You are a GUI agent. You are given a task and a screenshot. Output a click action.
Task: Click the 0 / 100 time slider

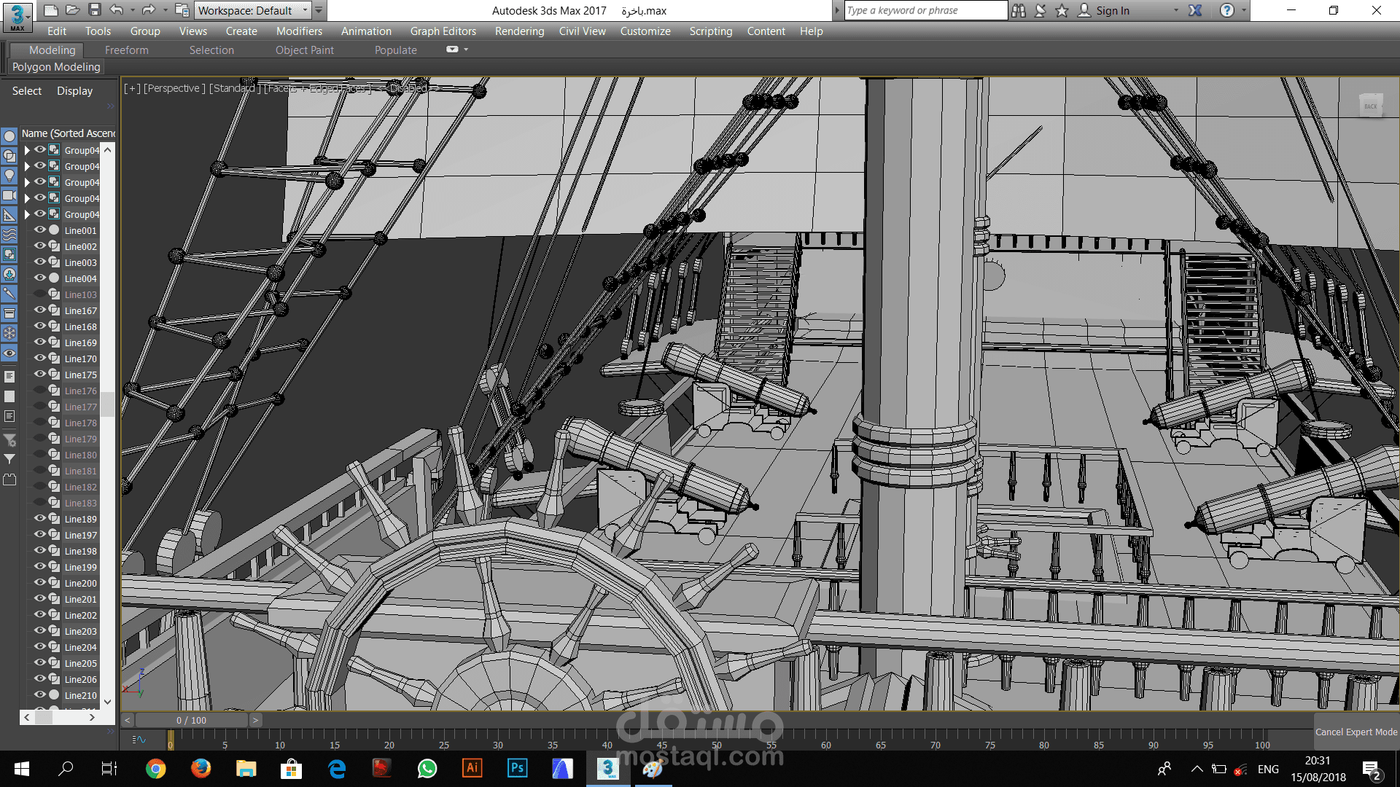(191, 720)
